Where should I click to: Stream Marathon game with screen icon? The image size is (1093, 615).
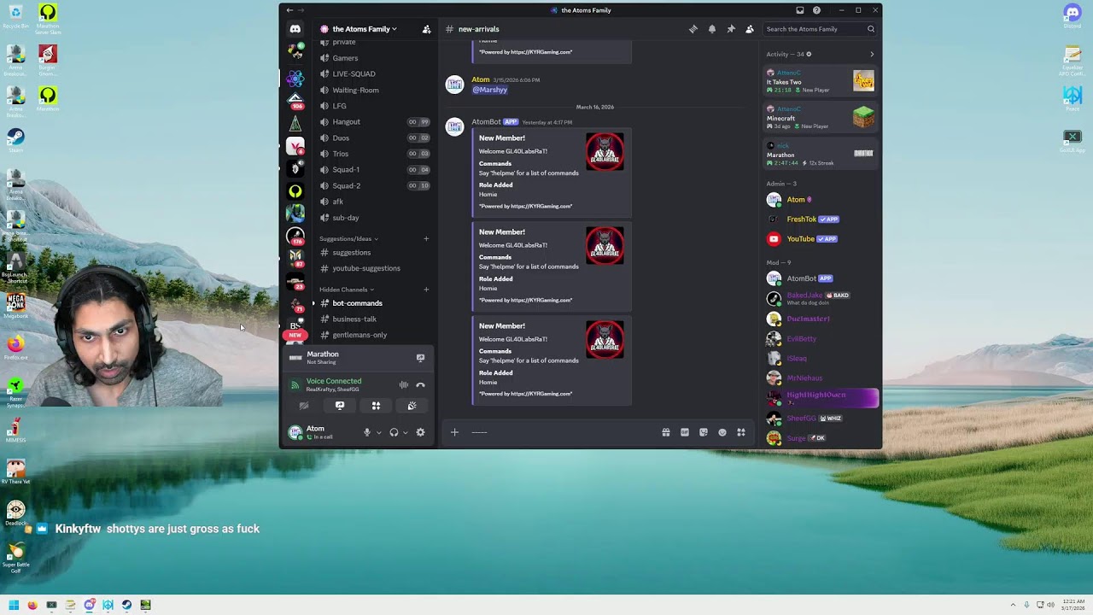click(x=420, y=358)
